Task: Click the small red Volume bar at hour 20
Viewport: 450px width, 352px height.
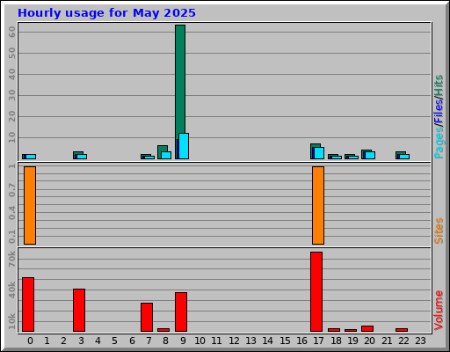Action: [367, 328]
